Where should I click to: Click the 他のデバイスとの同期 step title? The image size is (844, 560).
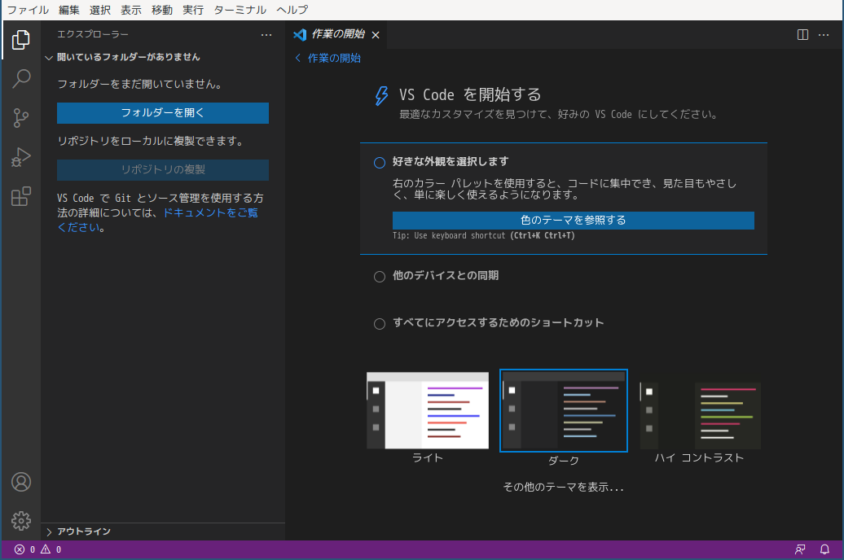point(446,276)
